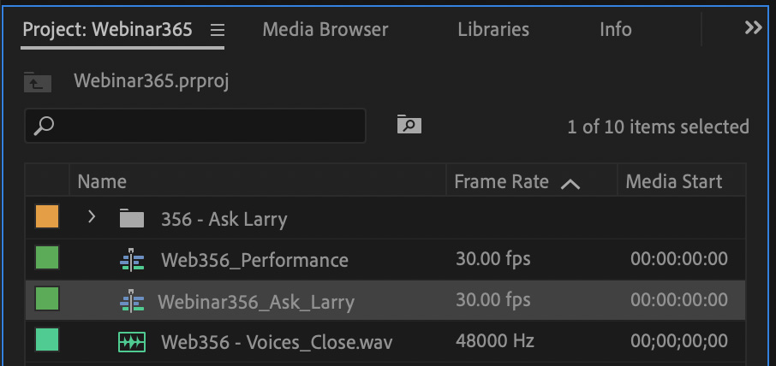Image resolution: width=776 pixels, height=366 pixels.
Task: Toggle Frame Rate sort direction arrow
Action: [570, 182]
